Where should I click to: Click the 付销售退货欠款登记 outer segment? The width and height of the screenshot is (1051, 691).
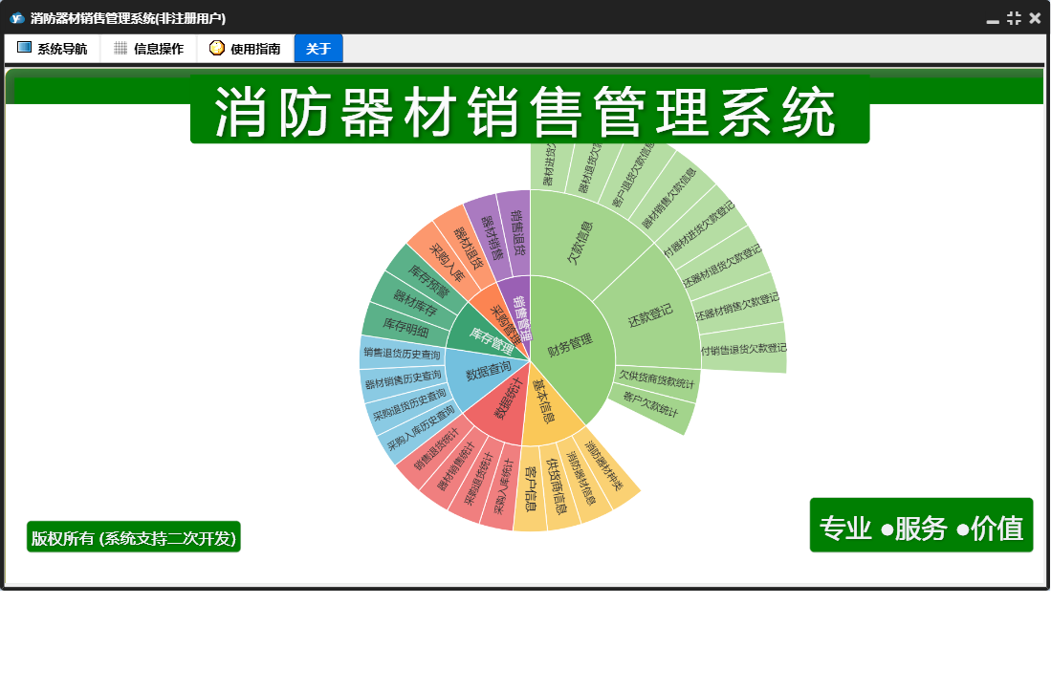(743, 349)
